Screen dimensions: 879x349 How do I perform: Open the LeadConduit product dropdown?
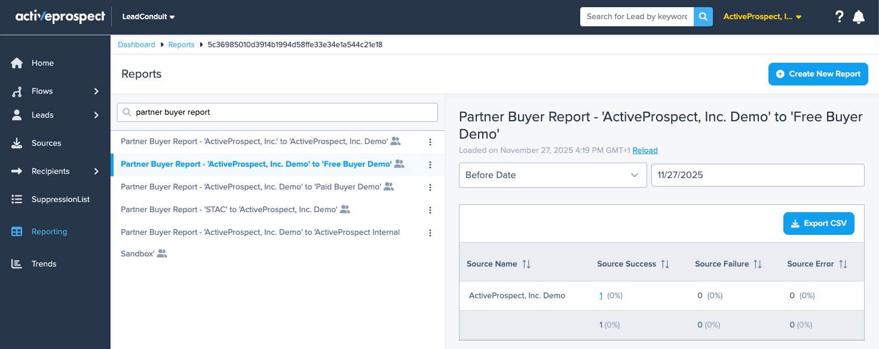pos(148,17)
